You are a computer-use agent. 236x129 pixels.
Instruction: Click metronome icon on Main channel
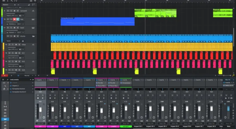[226, 98]
